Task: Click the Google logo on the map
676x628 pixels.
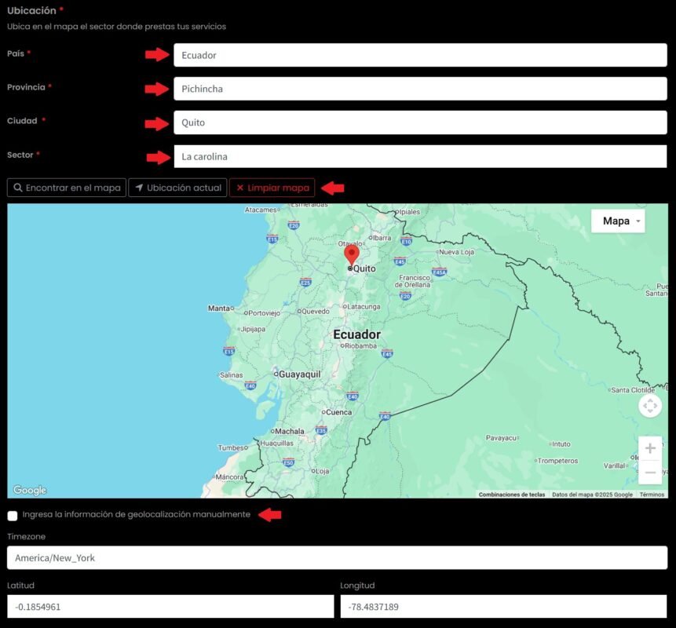Action: pos(30,490)
